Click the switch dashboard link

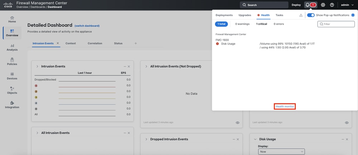click(x=87, y=26)
